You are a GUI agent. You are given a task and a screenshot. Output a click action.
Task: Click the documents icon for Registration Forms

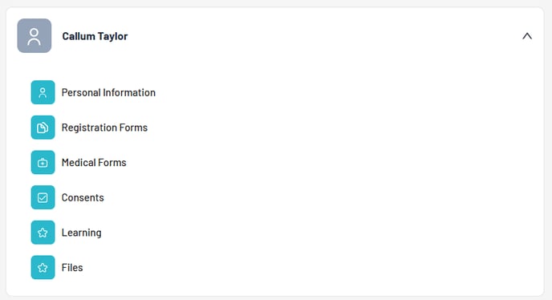tap(43, 128)
